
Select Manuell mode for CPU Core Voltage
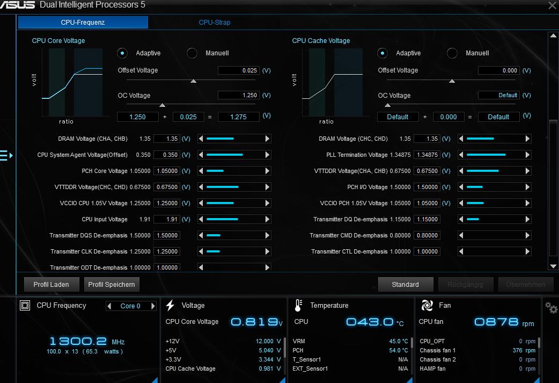tap(192, 53)
